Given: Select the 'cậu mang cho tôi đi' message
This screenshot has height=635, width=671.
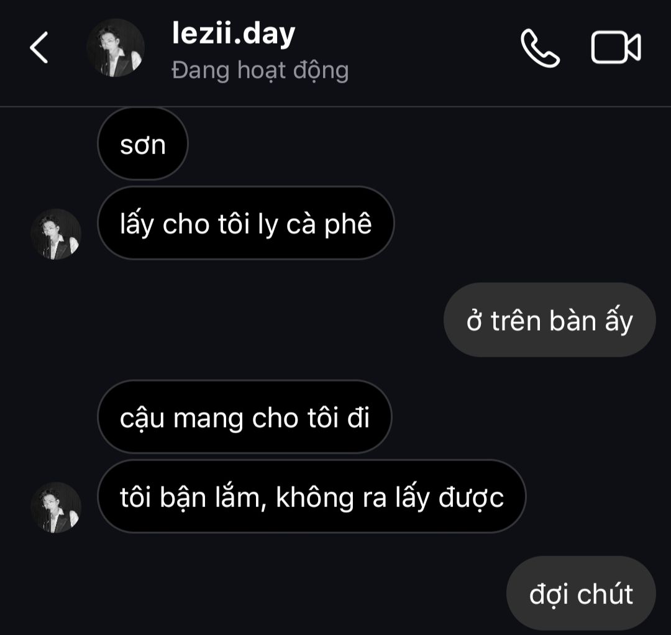Looking at the screenshot, I should pyautogui.click(x=244, y=417).
